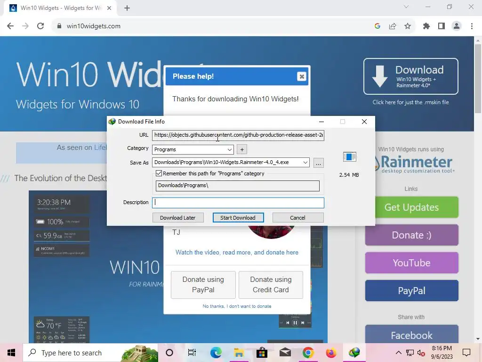Choose Donate using PayPal
The height and width of the screenshot is (362, 482).
pyautogui.click(x=203, y=285)
